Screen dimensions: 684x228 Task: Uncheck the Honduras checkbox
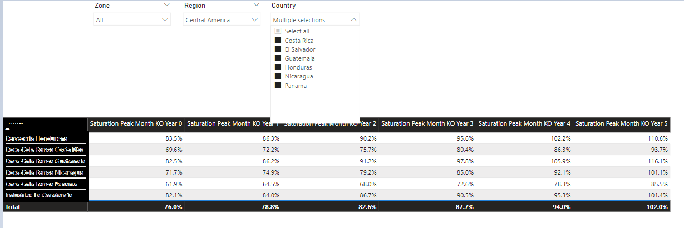tap(278, 67)
